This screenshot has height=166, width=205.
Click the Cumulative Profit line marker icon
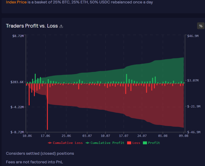(x=87, y=143)
